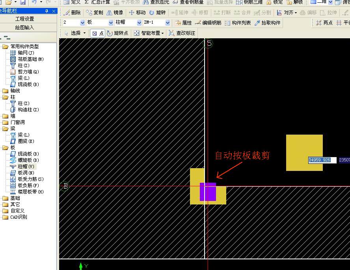350x270 pixels.
Task: Click the Delete (删除) toolbar icon
Action: (x=72, y=13)
